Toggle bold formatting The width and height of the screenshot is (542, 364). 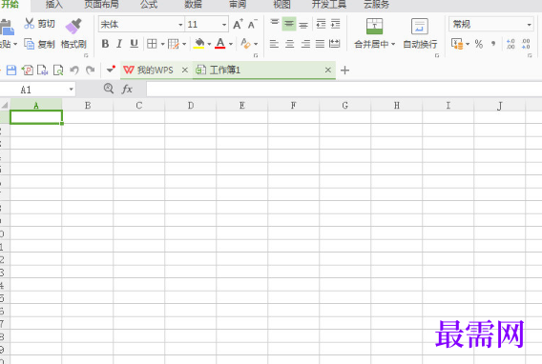[105, 44]
